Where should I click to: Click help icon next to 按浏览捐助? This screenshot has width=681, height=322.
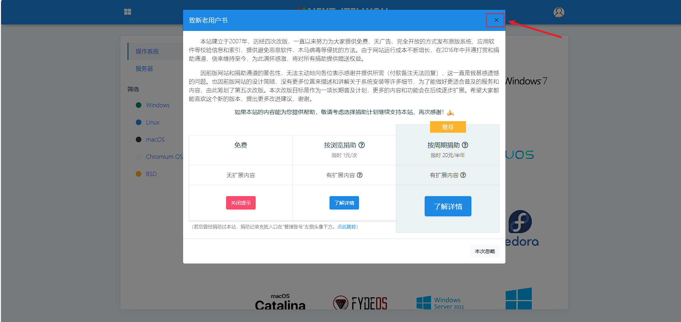coord(362,145)
